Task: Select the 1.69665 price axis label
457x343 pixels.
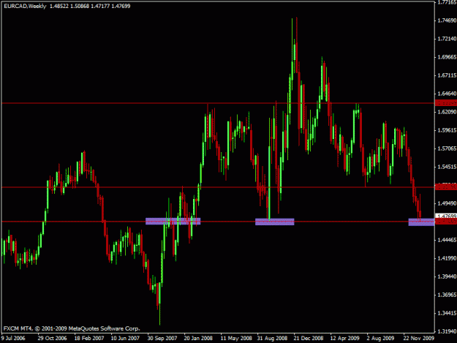Action: coord(447,57)
